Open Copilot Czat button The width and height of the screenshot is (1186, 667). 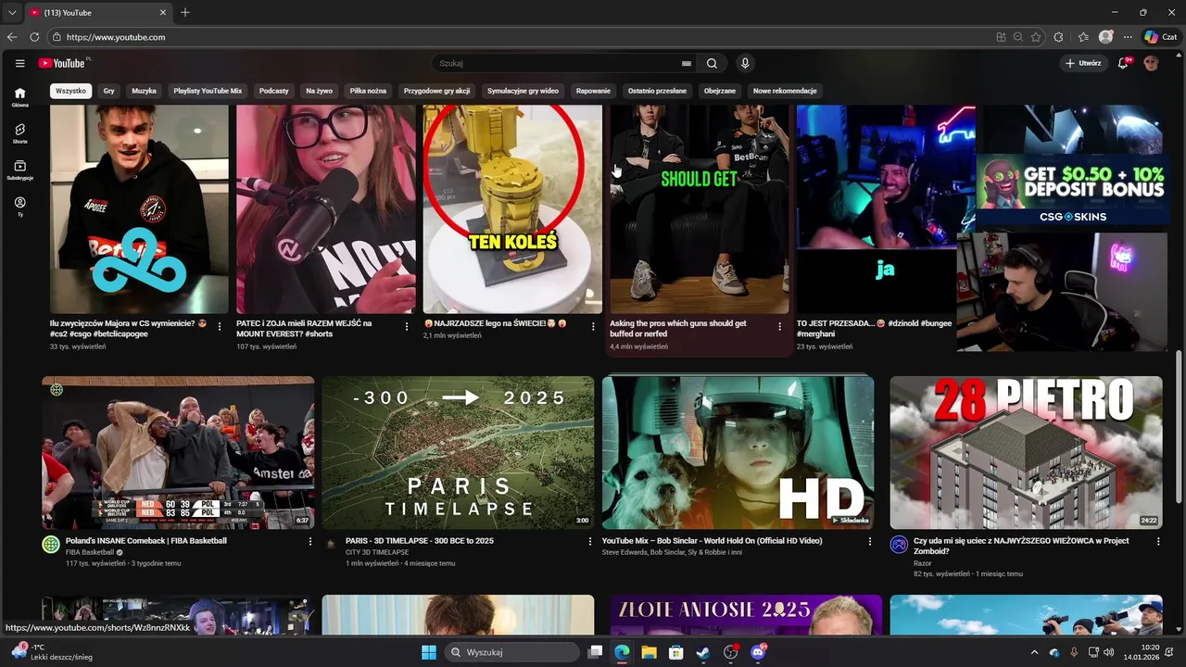1161,37
